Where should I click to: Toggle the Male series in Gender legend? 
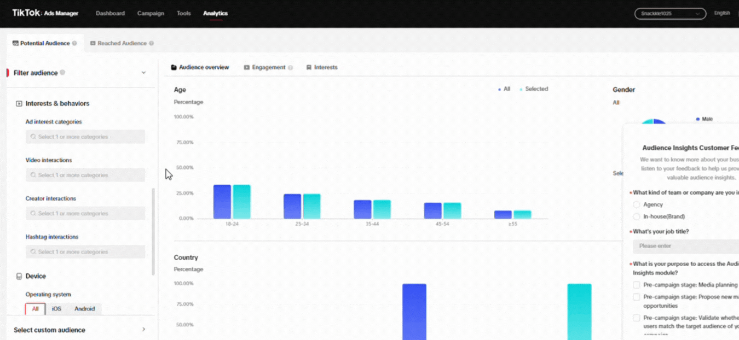point(705,119)
